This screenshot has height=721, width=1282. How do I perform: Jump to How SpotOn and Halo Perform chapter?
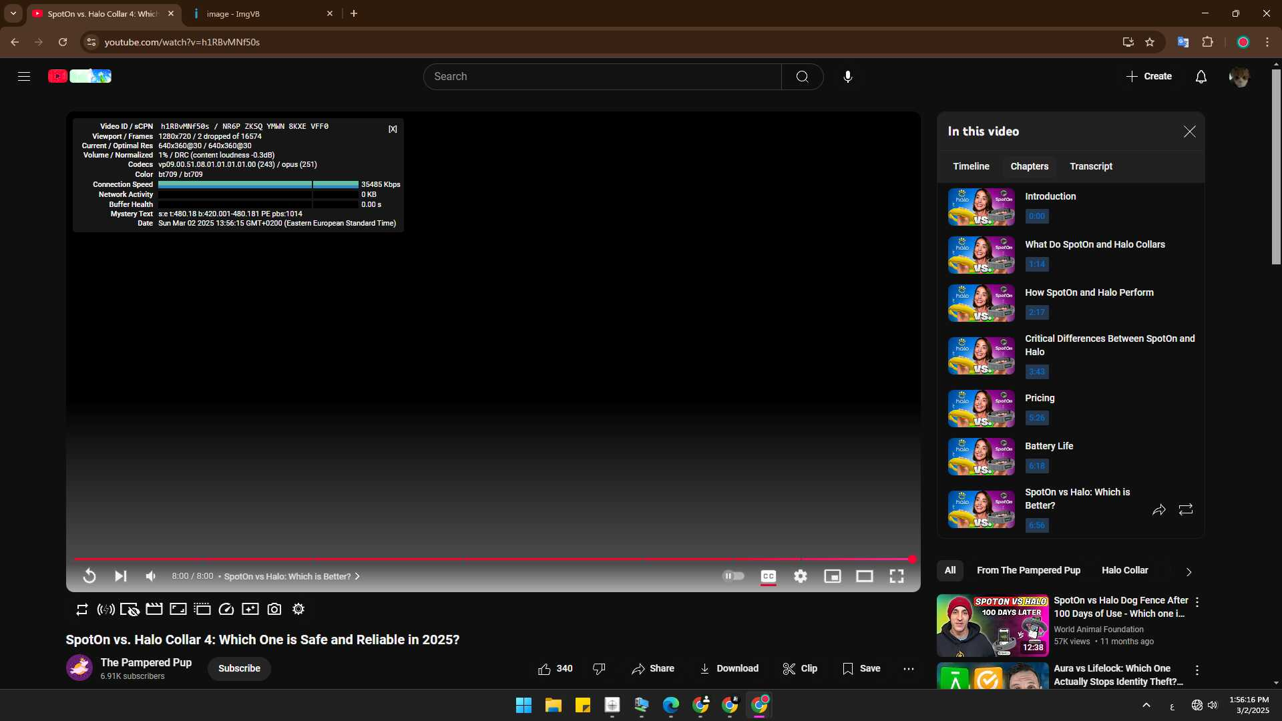[1071, 303]
